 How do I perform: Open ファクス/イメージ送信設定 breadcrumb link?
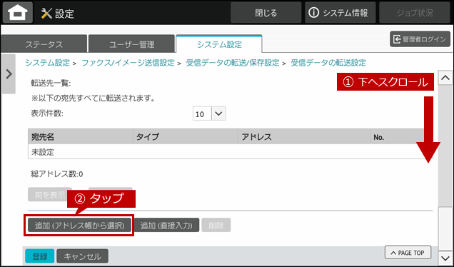coord(128,63)
